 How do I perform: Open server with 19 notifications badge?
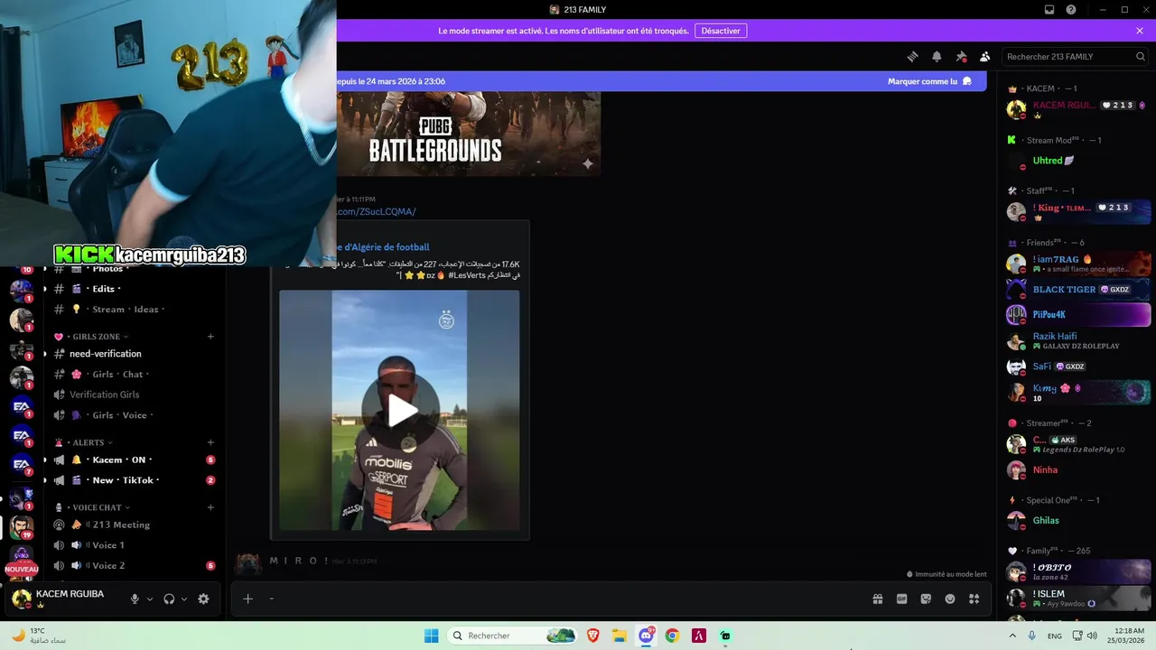coord(22,526)
